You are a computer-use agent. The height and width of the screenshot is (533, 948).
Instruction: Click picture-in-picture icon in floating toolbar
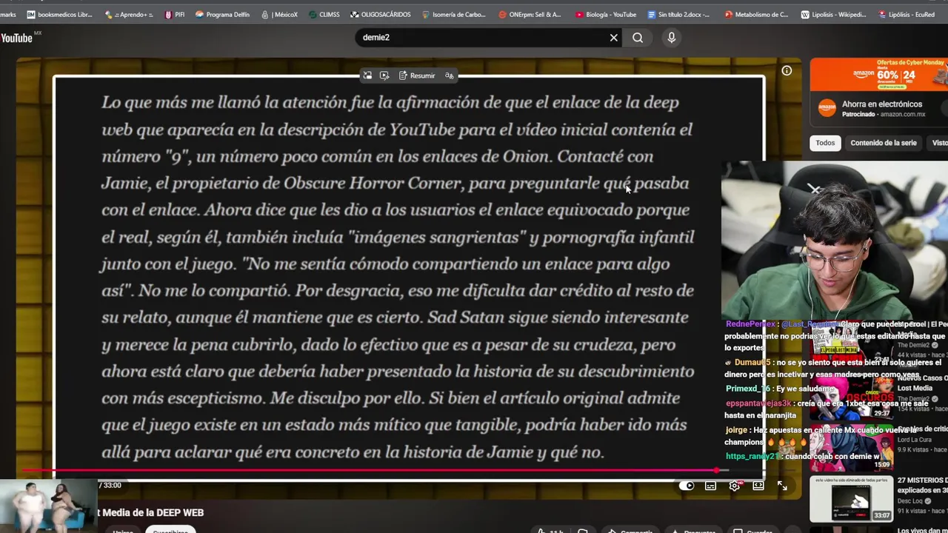367,76
